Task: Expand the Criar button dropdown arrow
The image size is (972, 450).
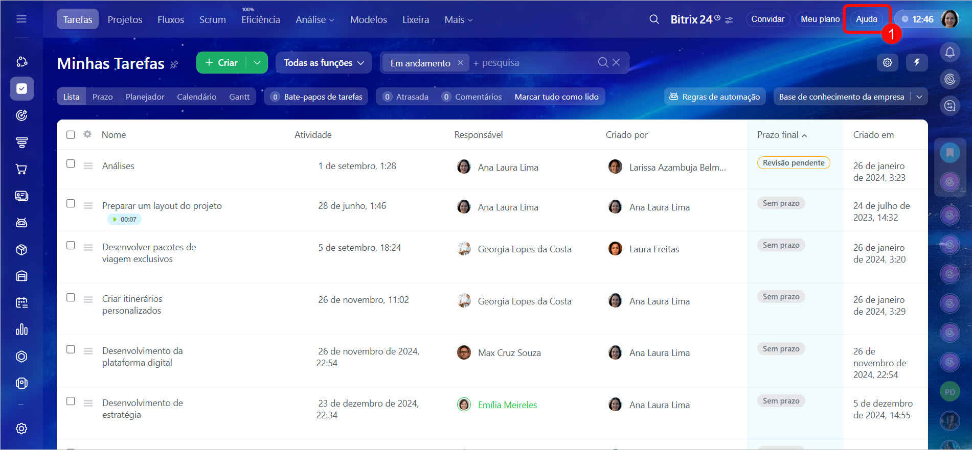Action: pyautogui.click(x=257, y=63)
